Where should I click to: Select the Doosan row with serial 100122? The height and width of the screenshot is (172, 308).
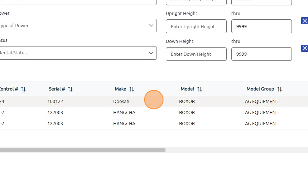(x=55, y=102)
